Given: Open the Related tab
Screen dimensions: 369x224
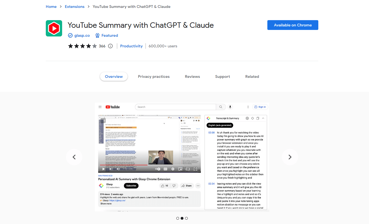Looking at the screenshot, I should 252,76.
